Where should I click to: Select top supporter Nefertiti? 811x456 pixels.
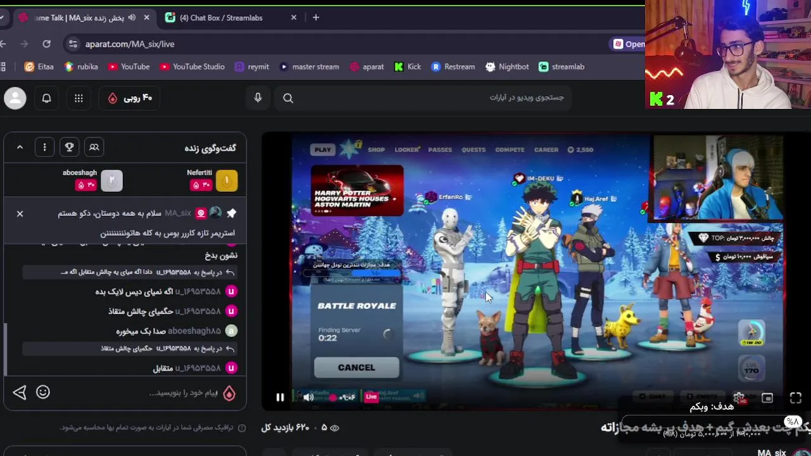point(212,180)
